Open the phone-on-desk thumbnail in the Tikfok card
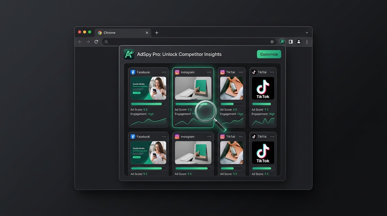Viewport: 387px width, 216px height. pos(232,153)
